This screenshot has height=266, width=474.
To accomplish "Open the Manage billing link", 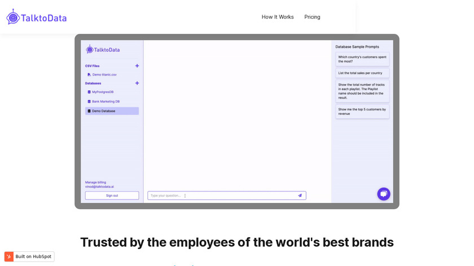I will click(95, 183).
